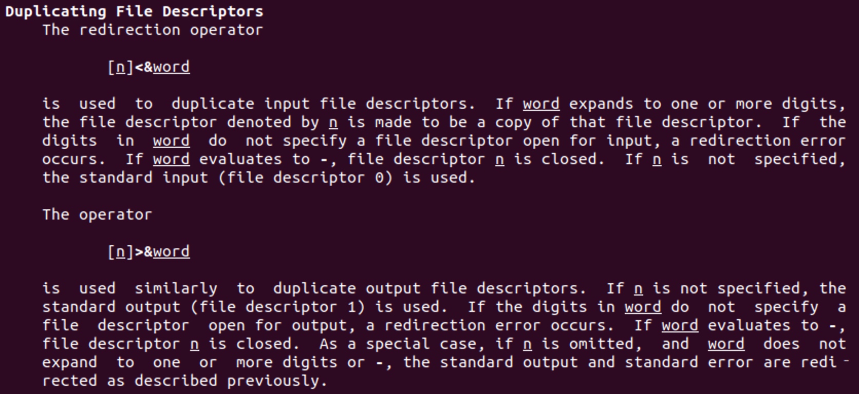859x394 pixels.
Task: Click 'duplicate input file descriptors' text
Action: tap(320, 104)
